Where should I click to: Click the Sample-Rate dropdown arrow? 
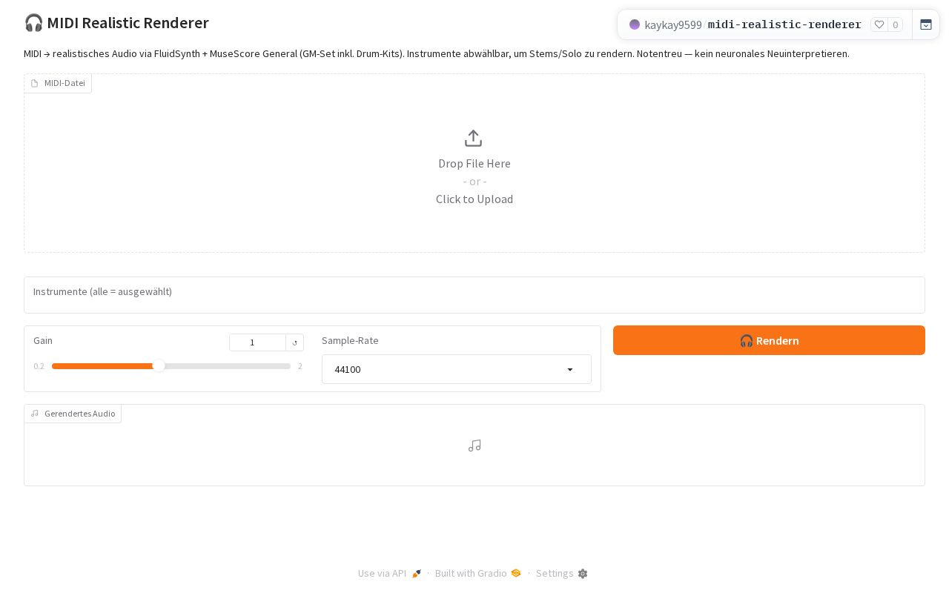pos(570,370)
